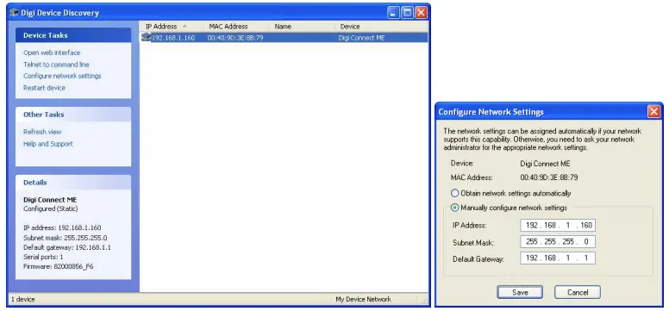Click My Device Network in status bar

coord(363,299)
